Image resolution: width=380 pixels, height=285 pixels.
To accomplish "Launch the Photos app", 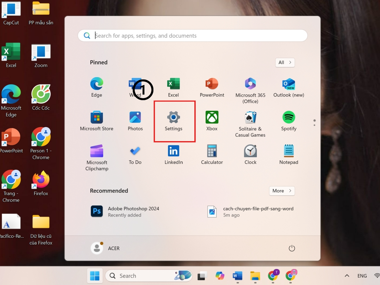I will (x=135, y=121).
